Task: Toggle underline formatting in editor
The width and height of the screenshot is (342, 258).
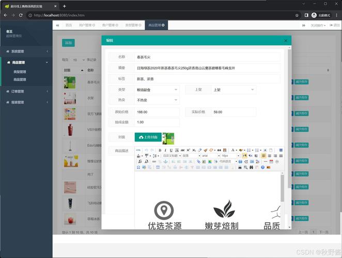Action: 171,150
